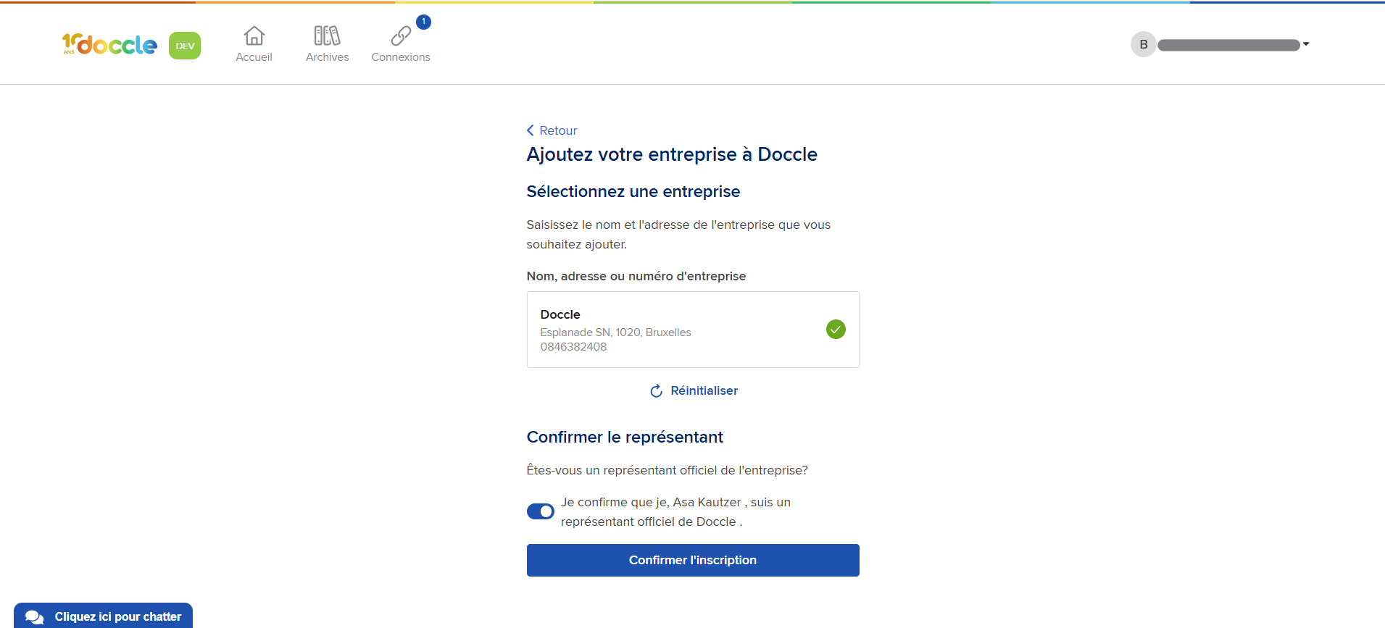Open the Connexions link icon

(x=401, y=35)
